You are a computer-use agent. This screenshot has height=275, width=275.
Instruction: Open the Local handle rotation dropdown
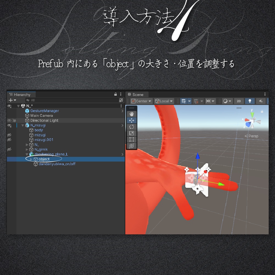[164, 101]
